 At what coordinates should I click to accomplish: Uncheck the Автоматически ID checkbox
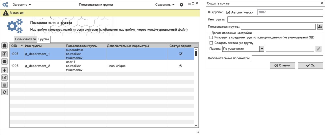tap(228, 12)
